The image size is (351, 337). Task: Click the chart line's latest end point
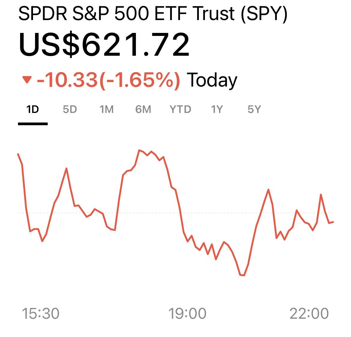click(333, 222)
